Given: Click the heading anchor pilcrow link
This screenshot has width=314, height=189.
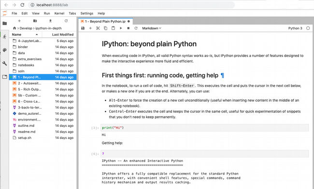Looking at the screenshot, I should pyautogui.click(x=222, y=75).
